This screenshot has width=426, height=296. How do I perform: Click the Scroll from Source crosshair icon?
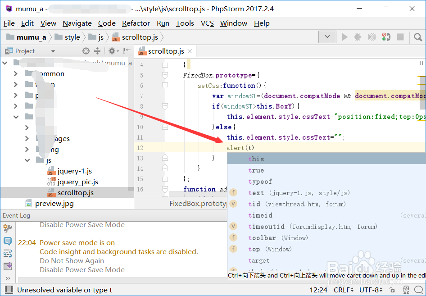86,51
